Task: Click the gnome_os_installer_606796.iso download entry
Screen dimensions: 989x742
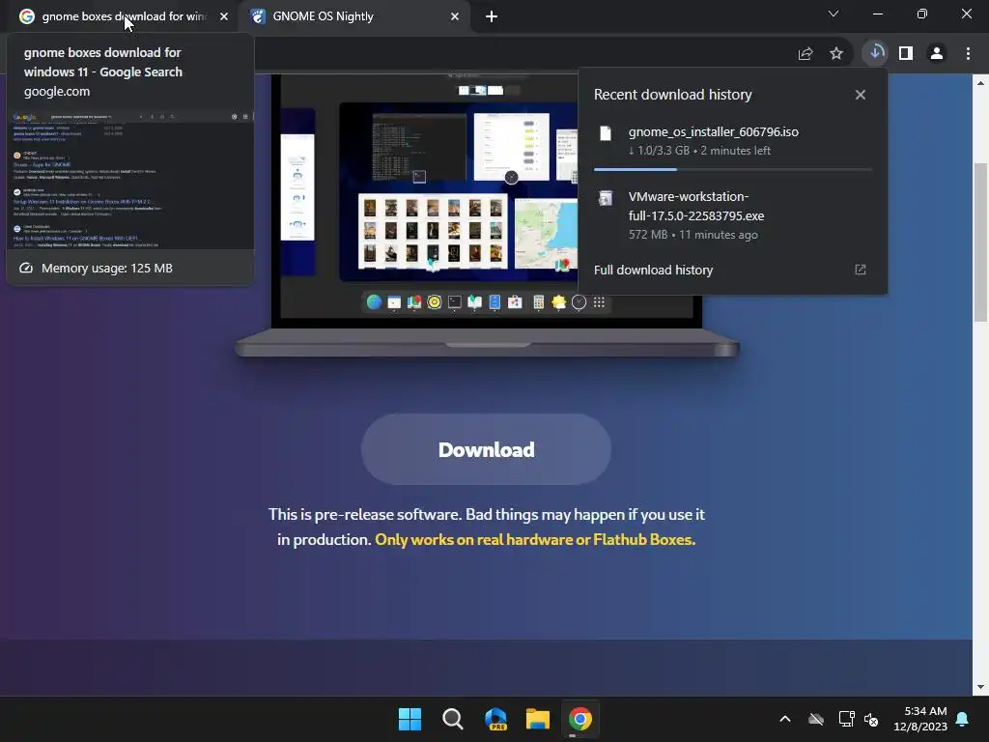Action: tap(733, 142)
